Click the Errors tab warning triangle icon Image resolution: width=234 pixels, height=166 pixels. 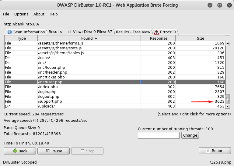[156, 32]
